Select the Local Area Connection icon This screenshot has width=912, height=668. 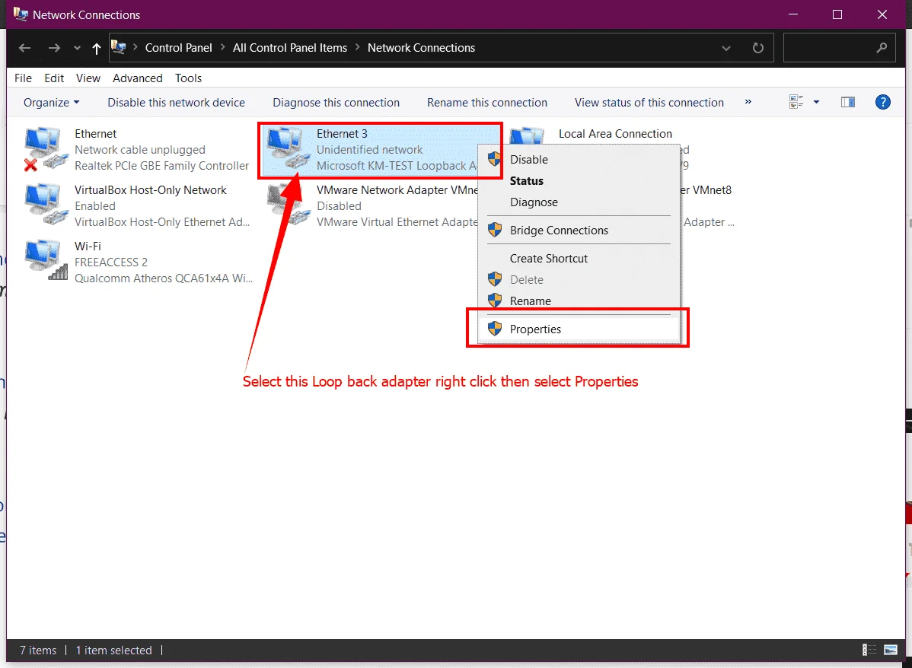point(527,136)
